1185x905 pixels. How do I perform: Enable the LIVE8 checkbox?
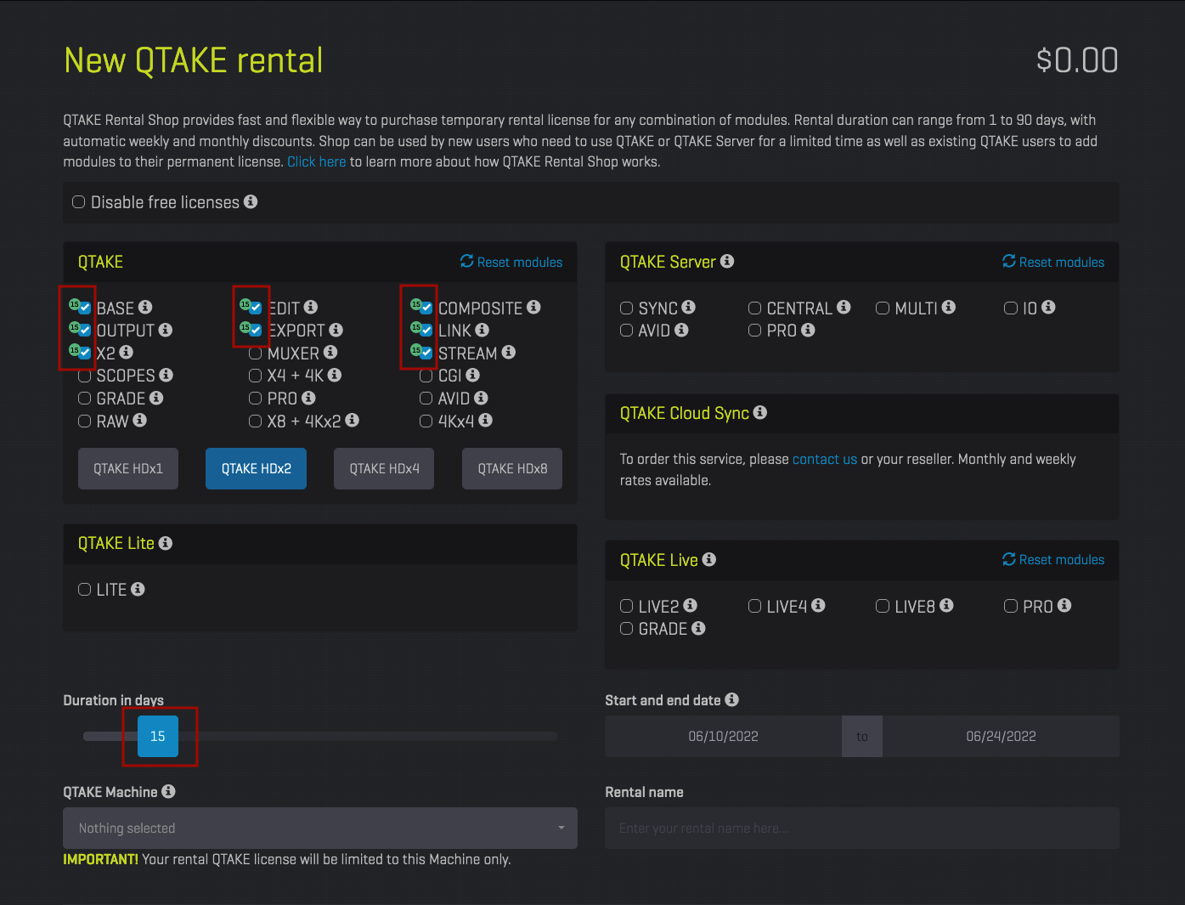(883, 606)
